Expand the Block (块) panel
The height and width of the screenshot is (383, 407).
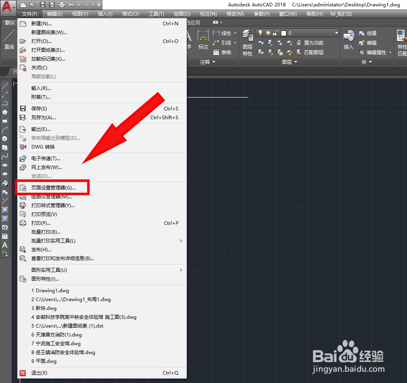pyautogui.click(x=367, y=62)
